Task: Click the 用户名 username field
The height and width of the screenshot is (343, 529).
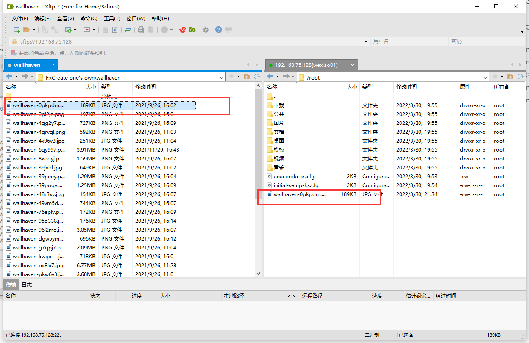Action: coord(409,41)
